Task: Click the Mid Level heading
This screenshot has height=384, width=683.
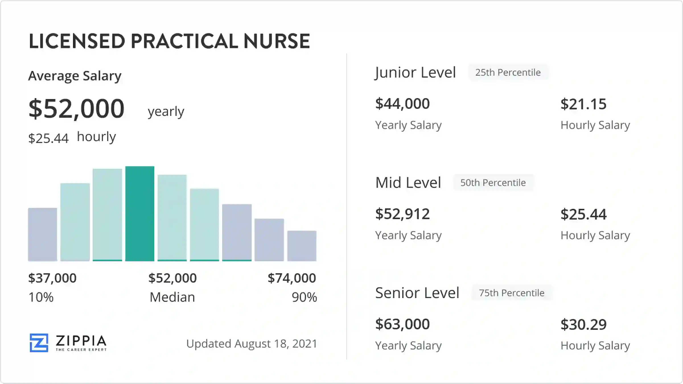Action: (408, 183)
